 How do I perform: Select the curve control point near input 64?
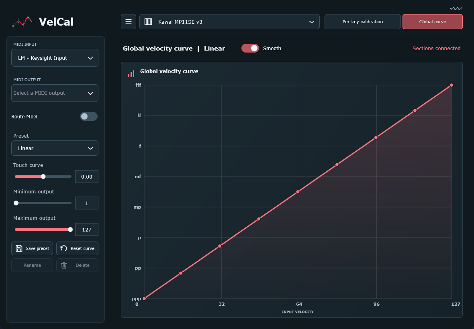(x=298, y=192)
